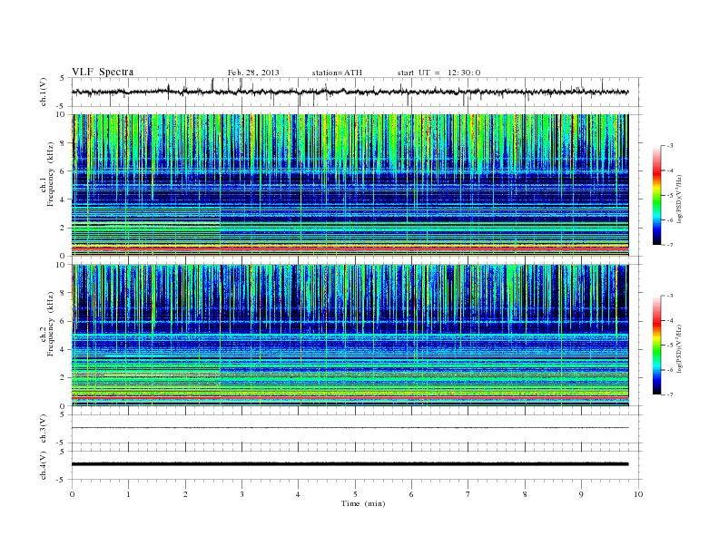Viewport: 719px width, 555px height.
Task: Click time axis tick label "5"
Action: 355,494
